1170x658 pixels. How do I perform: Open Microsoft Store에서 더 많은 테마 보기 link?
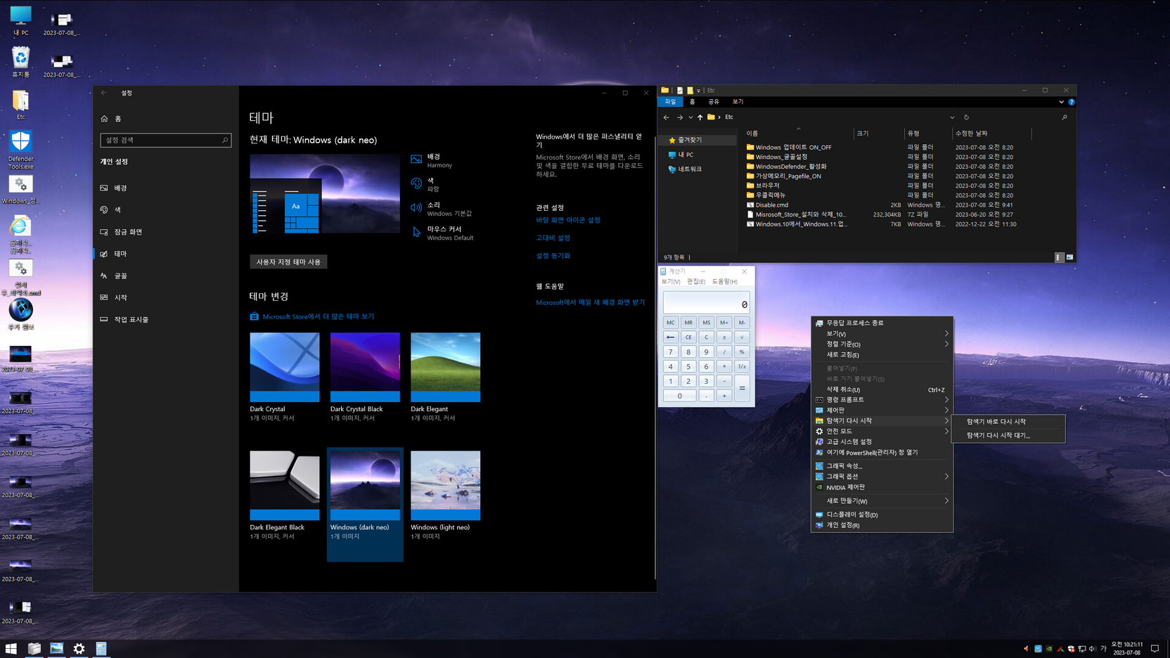pyautogui.click(x=312, y=316)
